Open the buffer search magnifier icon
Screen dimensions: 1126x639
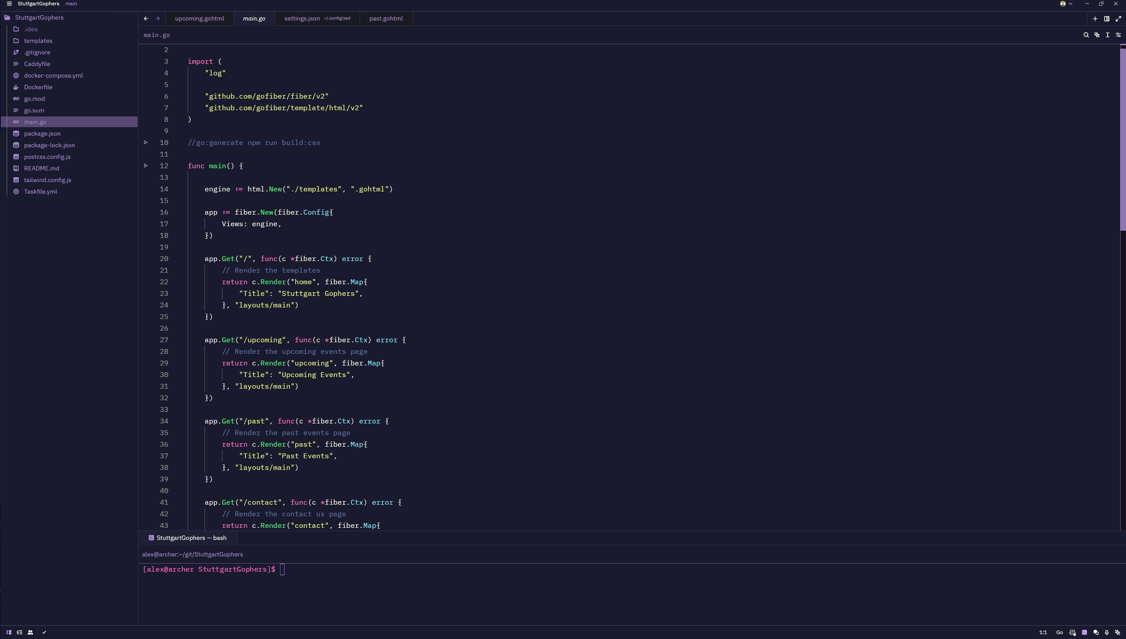coord(1086,35)
